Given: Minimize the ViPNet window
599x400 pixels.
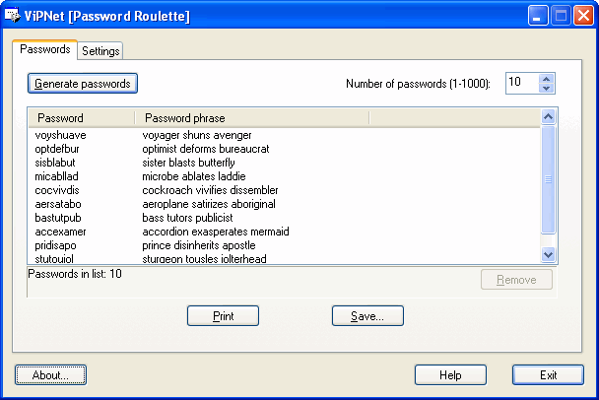Looking at the screenshot, I should pyautogui.click(x=538, y=16).
